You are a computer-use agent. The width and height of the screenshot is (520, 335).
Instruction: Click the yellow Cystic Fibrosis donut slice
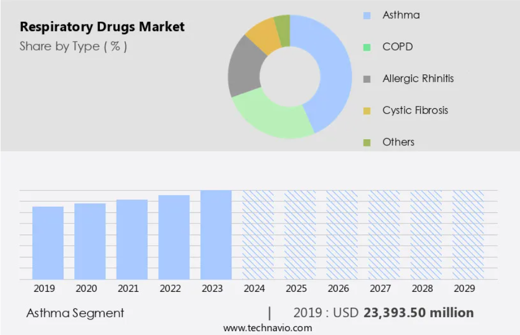point(262,34)
